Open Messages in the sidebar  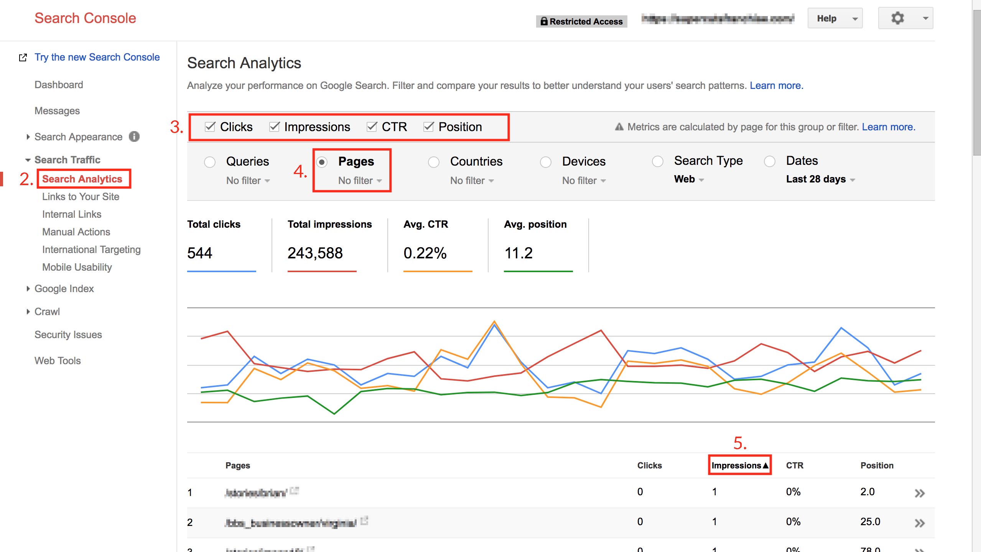[57, 111]
